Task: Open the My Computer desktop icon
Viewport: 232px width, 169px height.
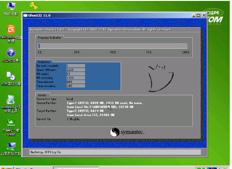Action: pyautogui.click(x=11, y=9)
